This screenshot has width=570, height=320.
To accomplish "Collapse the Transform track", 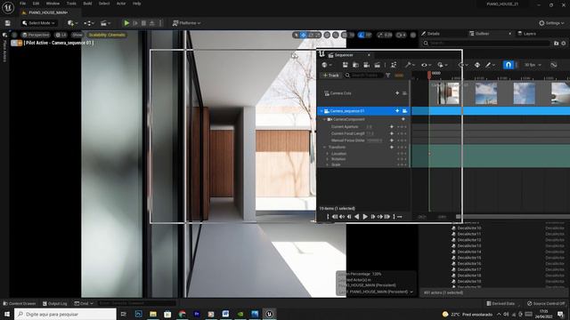I will click(324, 148).
